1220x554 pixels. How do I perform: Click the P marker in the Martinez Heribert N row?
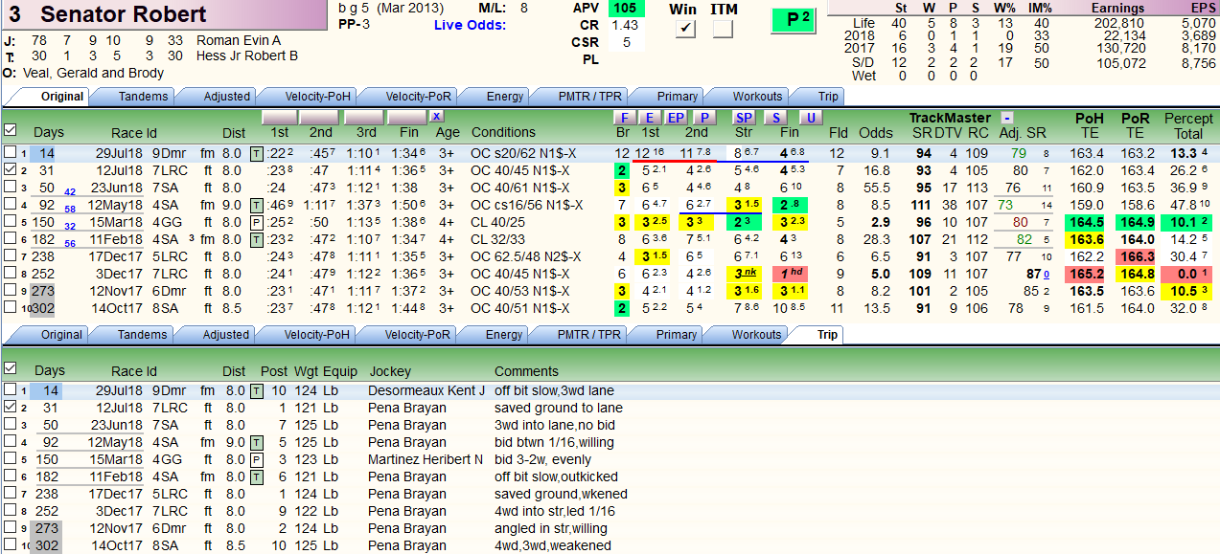point(256,460)
